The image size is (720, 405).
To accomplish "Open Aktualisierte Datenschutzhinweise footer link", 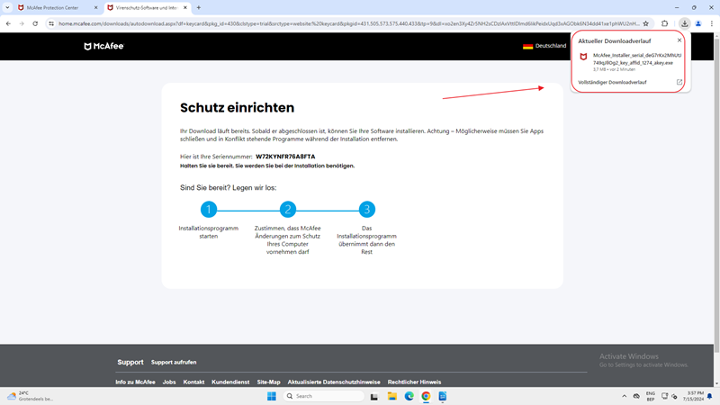I will tap(334, 382).
